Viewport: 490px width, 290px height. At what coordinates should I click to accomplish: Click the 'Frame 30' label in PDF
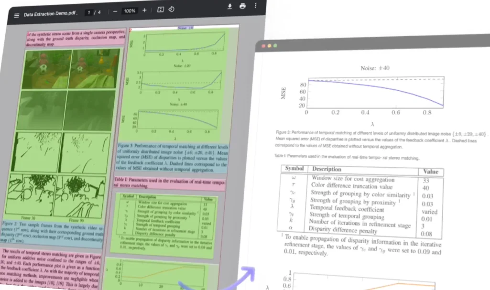tap(28, 218)
